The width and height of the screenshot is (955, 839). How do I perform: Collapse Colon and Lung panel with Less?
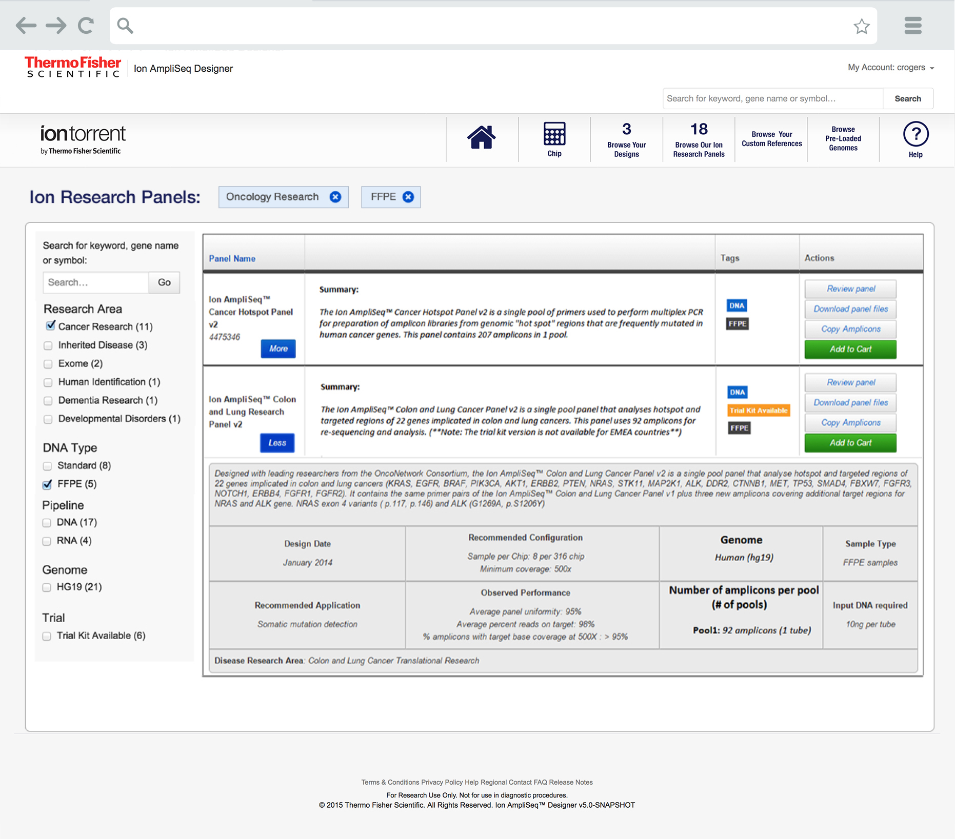(x=277, y=443)
